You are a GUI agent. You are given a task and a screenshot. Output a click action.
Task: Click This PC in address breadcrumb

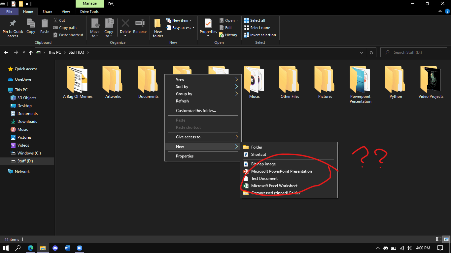54,52
